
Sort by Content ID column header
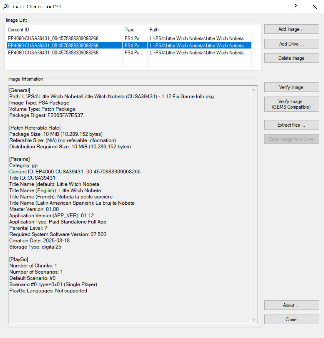coord(64,29)
